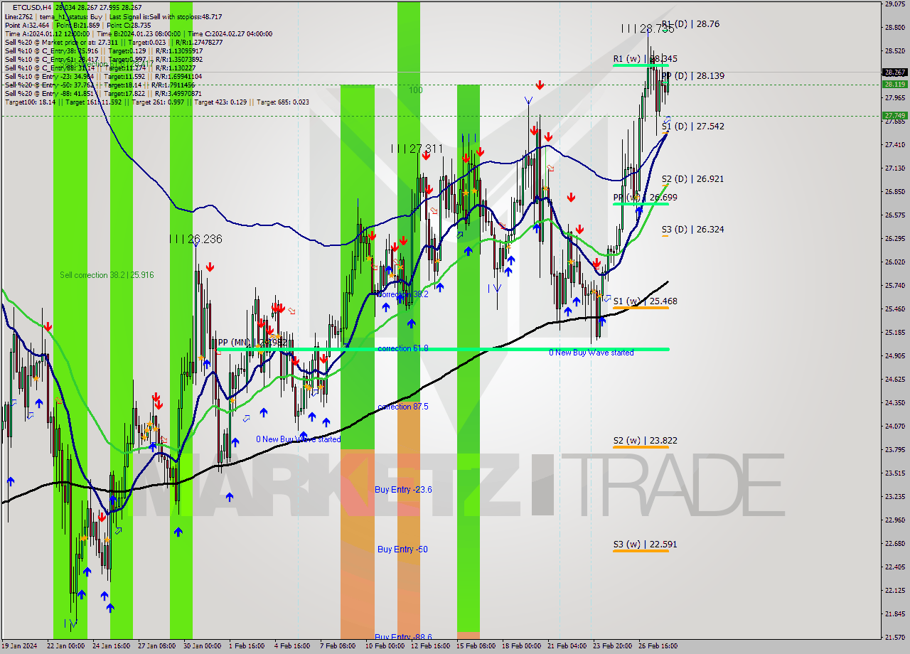Click the '19 Jan 2024' date on time axis
Viewport: 910px width, 654px height.
(20, 646)
